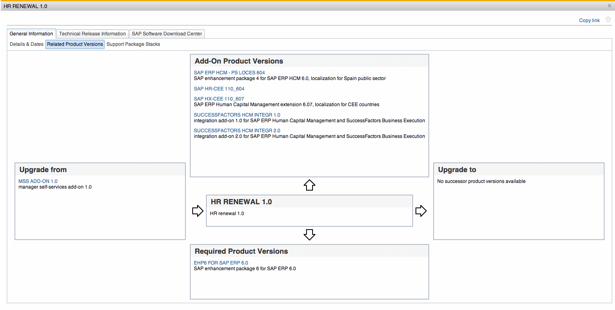The image size is (615, 310).
Task: Switch to Technical Release Information tab
Action: [93, 34]
